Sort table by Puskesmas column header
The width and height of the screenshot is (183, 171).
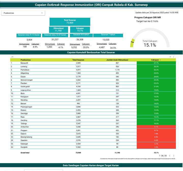[x=26, y=60]
